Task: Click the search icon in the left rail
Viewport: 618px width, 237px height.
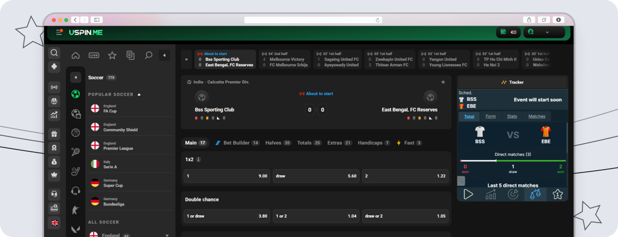Action: click(x=55, y=53)
